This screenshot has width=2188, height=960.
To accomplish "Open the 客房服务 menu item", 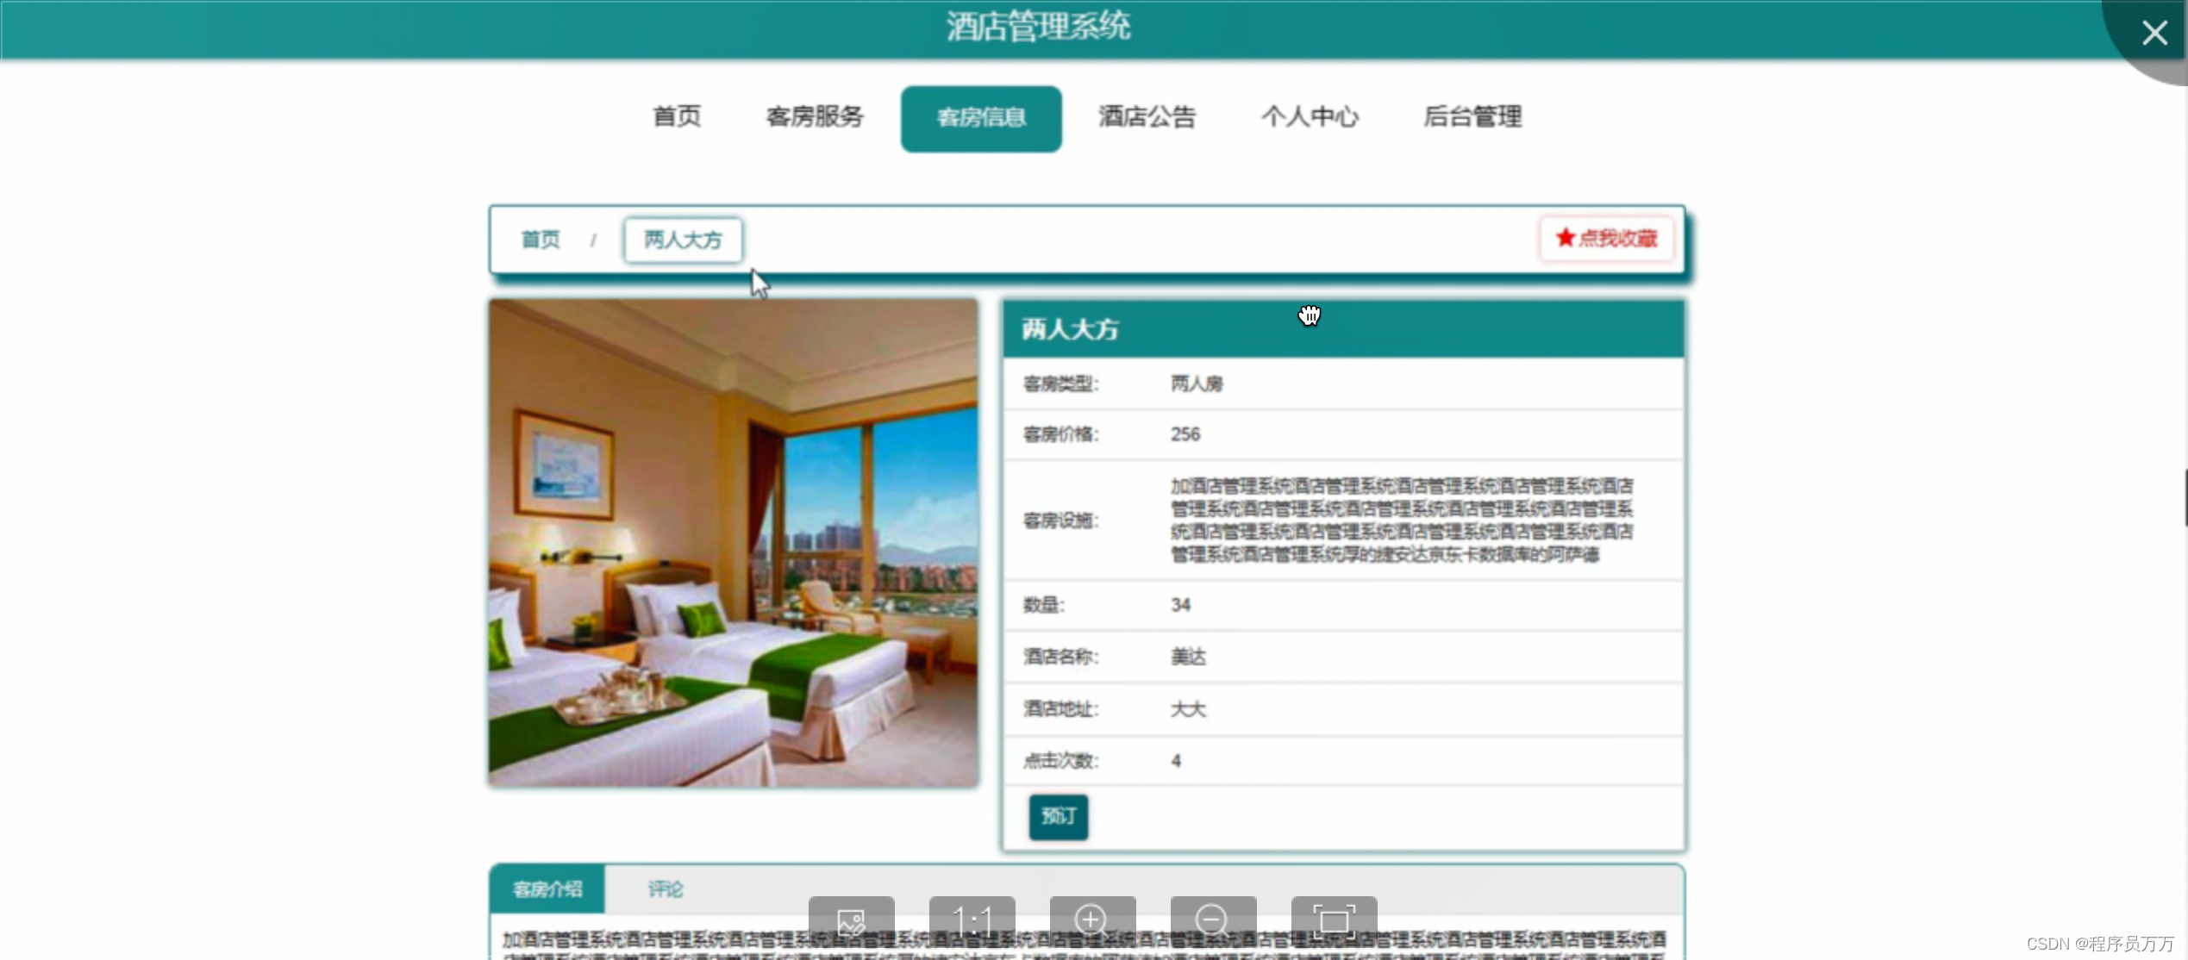I will [815, 116].
